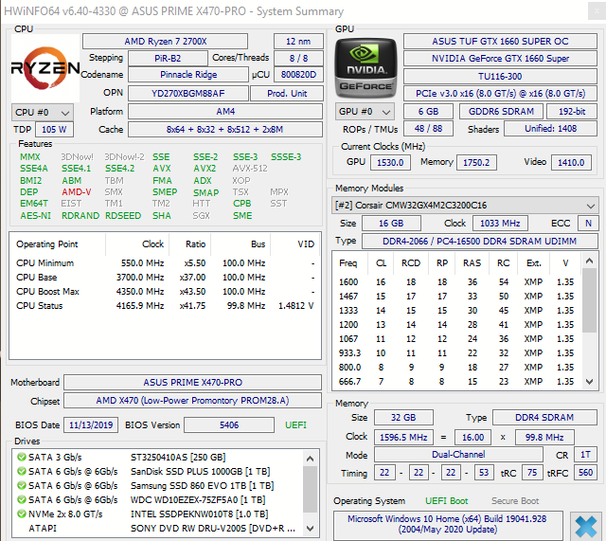Click the Shaders Unified: 1408 field
This screenshot has height=541, width=606.
point(551,129)
